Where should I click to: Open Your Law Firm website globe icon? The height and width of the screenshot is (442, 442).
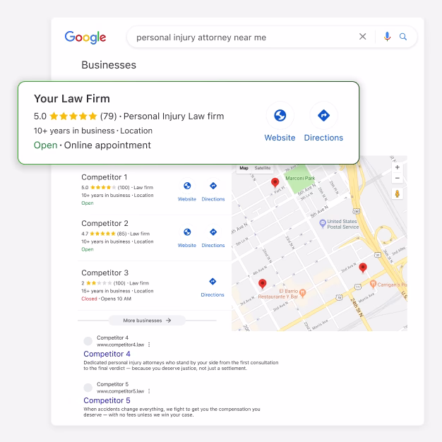(280, 116)
